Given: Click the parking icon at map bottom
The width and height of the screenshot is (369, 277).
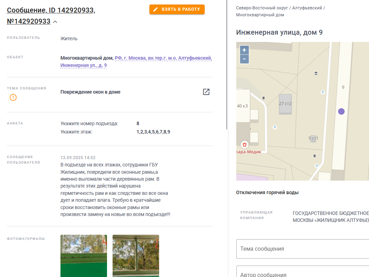Looking at the screenshot, I should pos(317,166).
